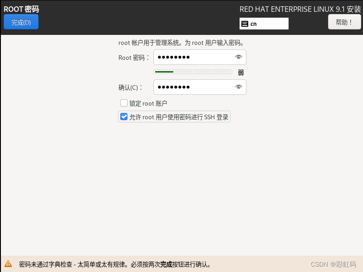Uncheck 允许 root 用户使用密码进行 SSH 登录

click(124, 117)
